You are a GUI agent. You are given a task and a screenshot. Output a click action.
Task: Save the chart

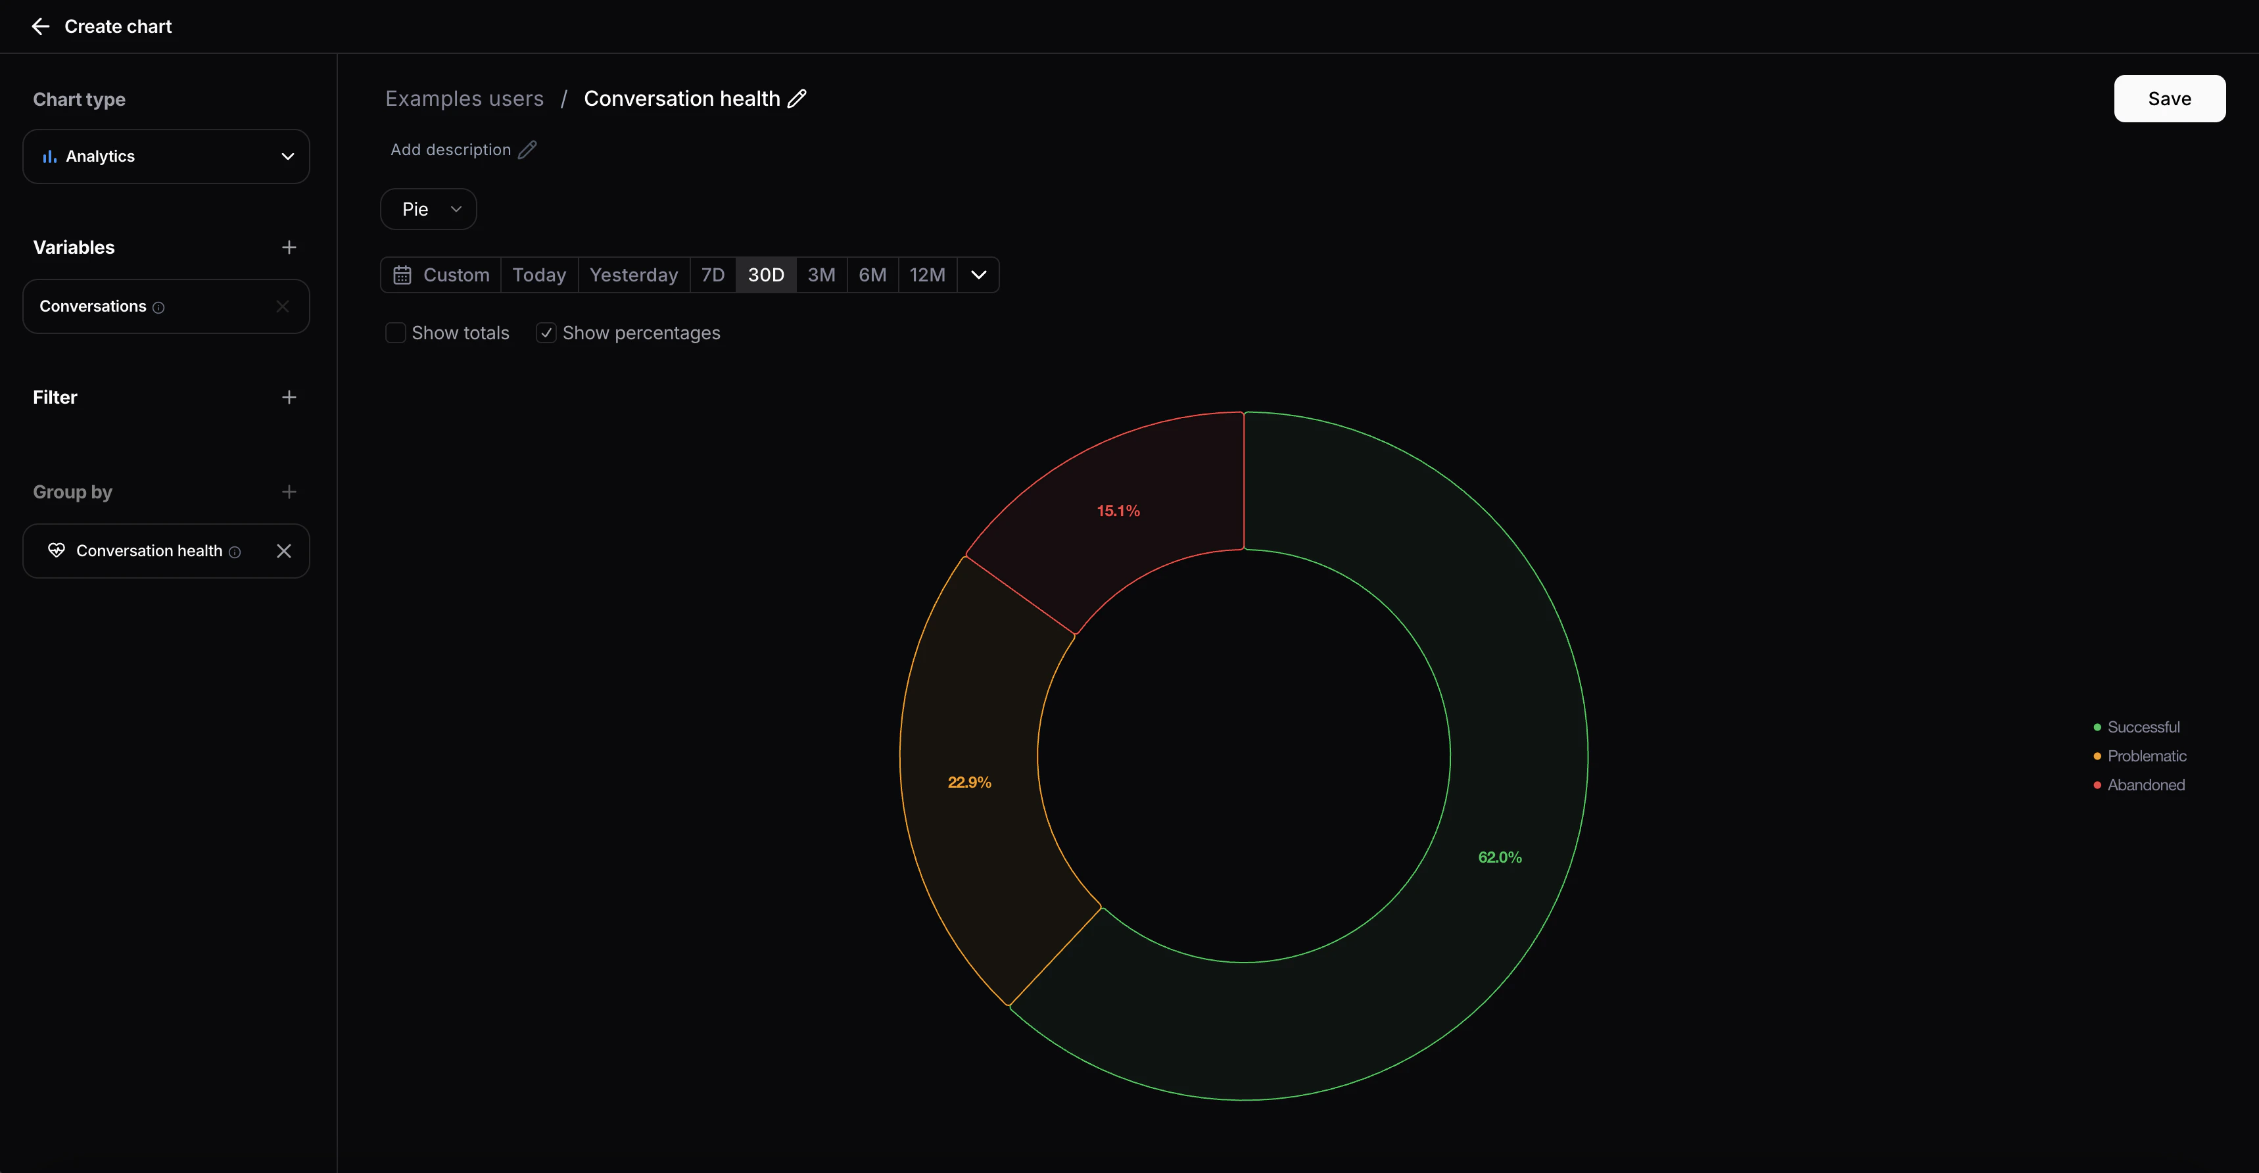(x=2169, y=98)
